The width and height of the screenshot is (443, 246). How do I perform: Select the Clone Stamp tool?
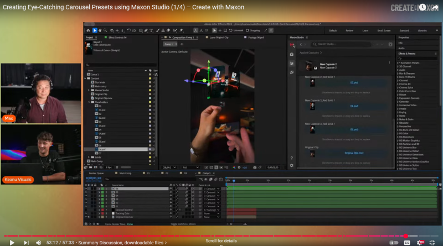[163, 30]
